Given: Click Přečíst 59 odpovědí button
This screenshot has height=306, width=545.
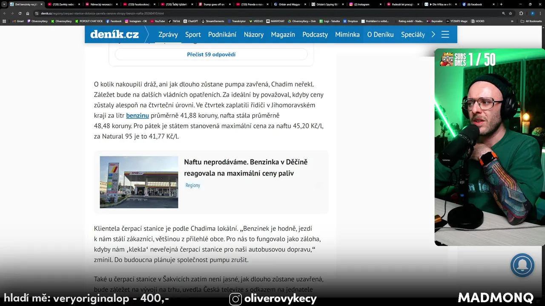Looking at the screenshot, I should [x=211, y=54].
